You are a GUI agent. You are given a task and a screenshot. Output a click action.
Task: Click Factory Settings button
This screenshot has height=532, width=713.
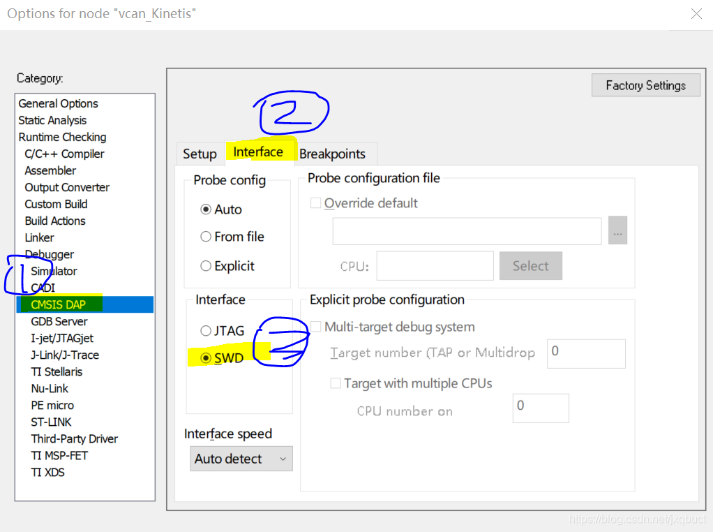646,85
